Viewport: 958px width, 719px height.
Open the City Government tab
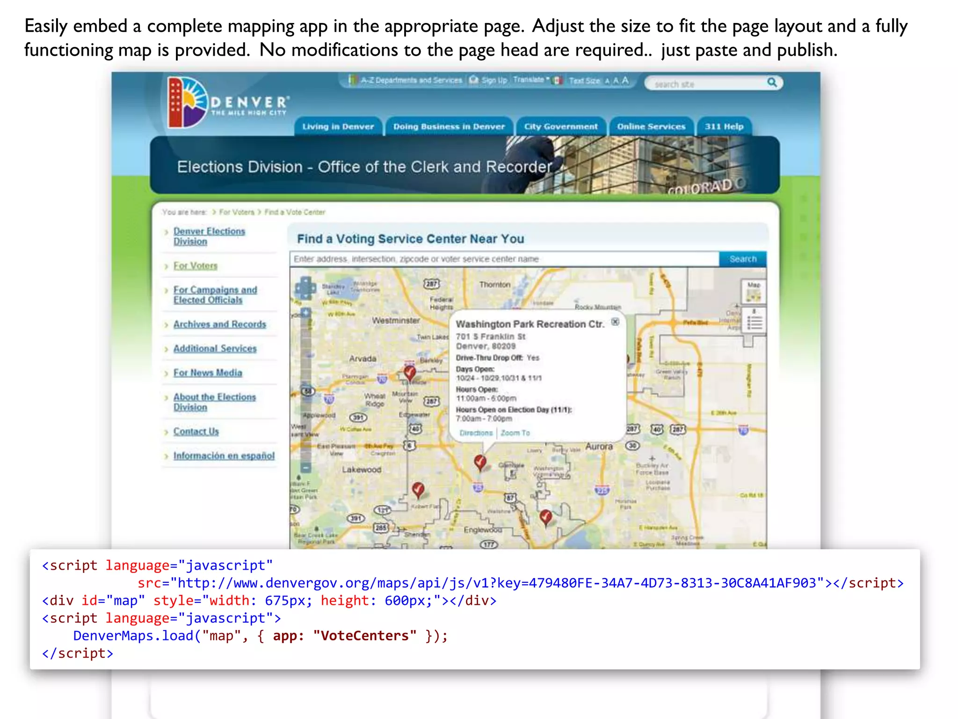point(561,126)
